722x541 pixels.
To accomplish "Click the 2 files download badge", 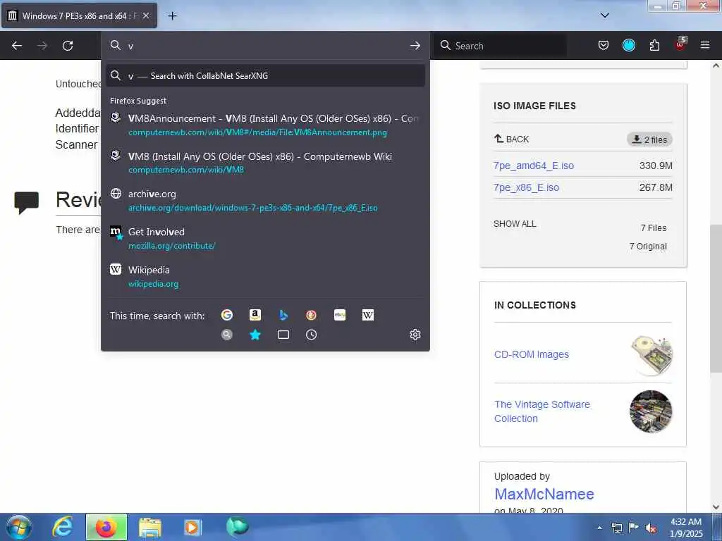I will pos(649,139).
